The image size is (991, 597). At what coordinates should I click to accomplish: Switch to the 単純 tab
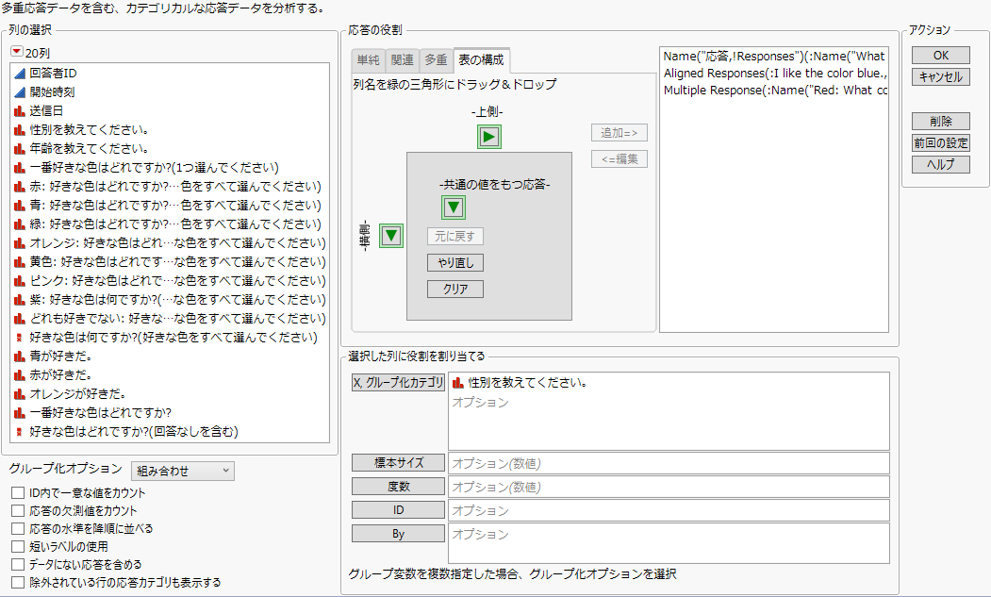tap(369, 59)
